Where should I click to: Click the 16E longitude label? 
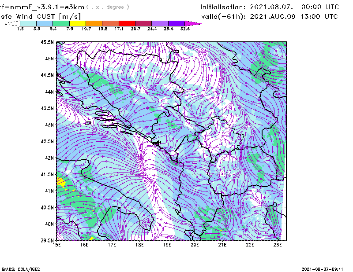84,245
